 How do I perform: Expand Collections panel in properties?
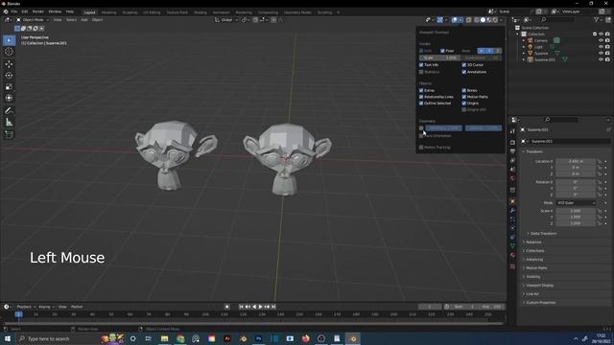click(534, 251)
